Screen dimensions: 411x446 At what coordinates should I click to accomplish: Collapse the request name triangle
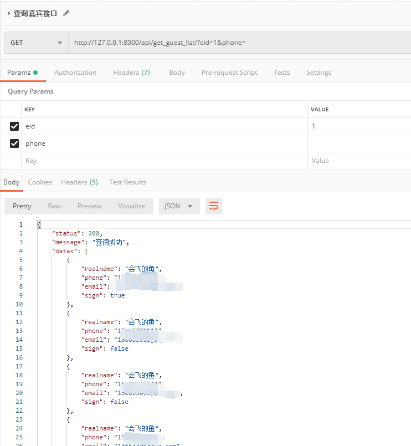pos(8,13)
